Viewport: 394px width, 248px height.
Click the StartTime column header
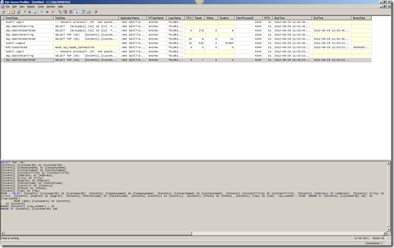click(x=292, y=18)
